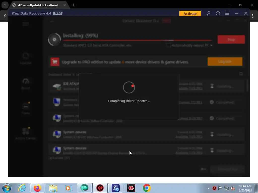Screen dimensions: 258x193
Task: Open the Windows Start menu
Action: (7, 188)
